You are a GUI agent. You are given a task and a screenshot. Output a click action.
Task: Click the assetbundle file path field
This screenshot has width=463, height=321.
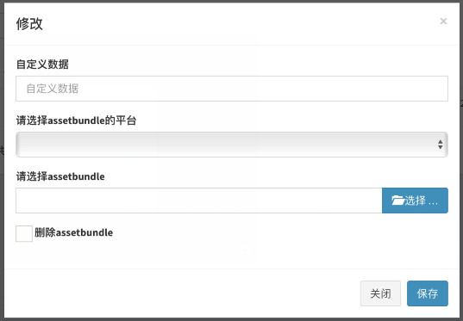click(198, 201)
